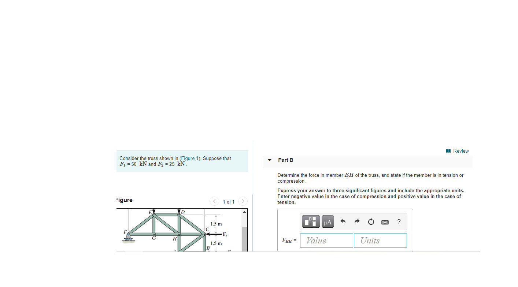Undo the last answer edit
The width and height of the screenshot is (518, 287).
tap(343, 221)
